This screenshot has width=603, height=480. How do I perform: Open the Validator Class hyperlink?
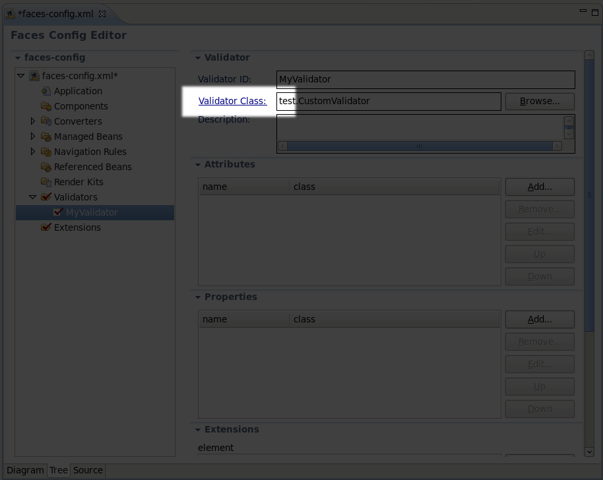point(233,101)
